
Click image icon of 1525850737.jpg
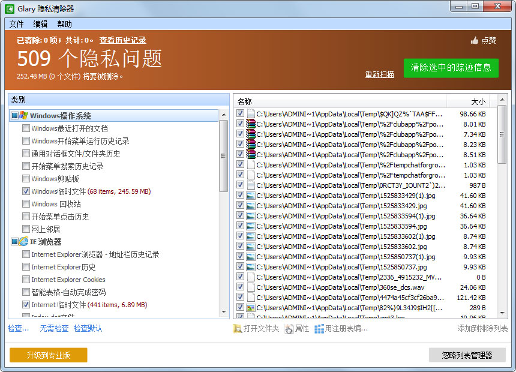click(x=251, y=267)
